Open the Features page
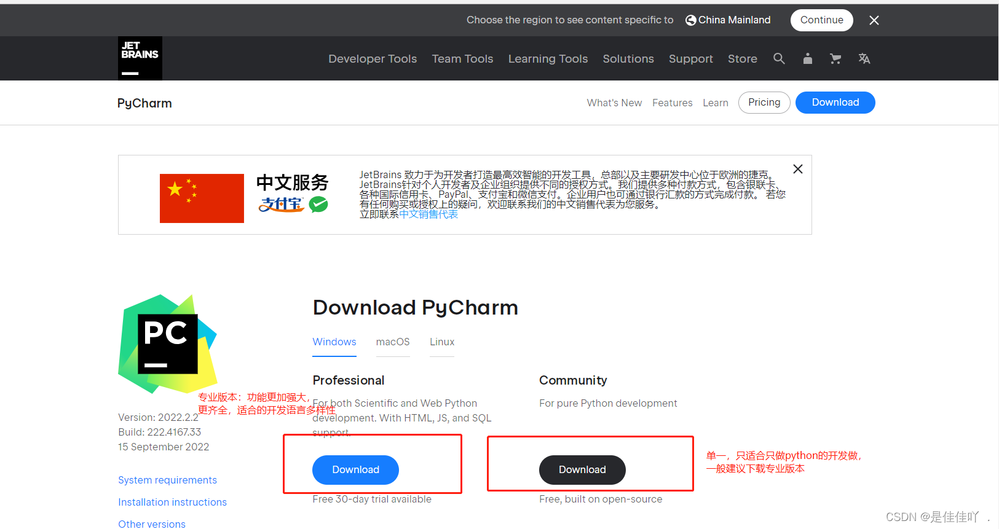999x529 pixels. (x=673, y=103)
